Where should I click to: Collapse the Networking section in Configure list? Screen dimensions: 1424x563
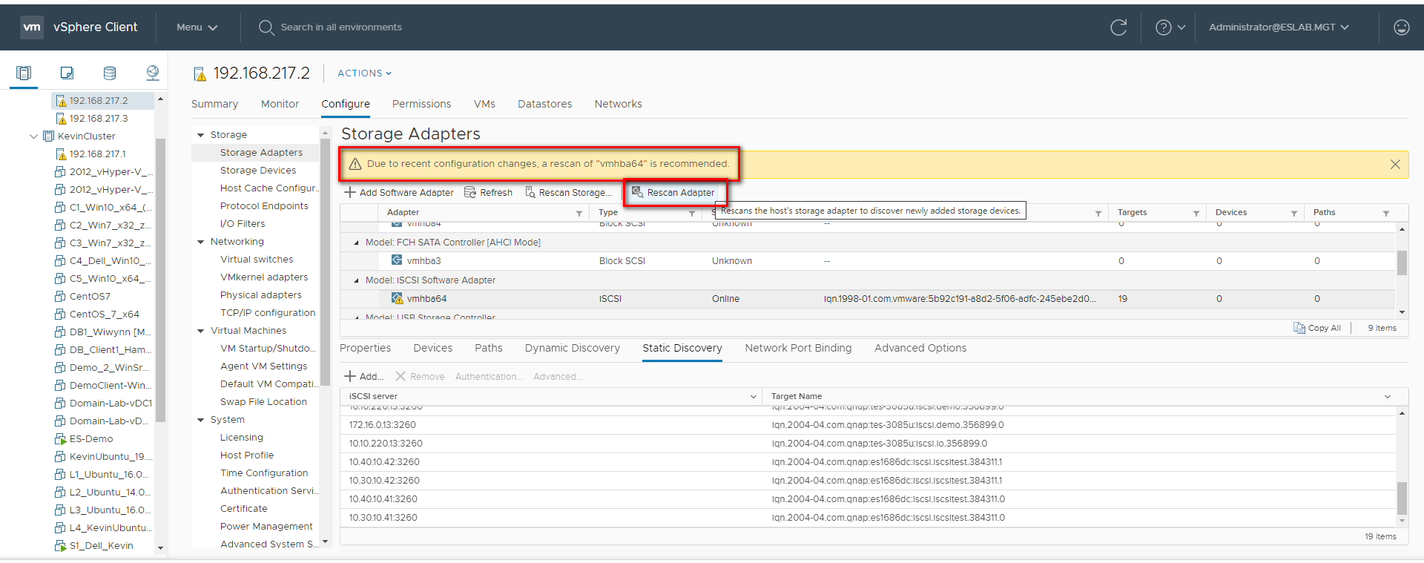pos(200,242)
